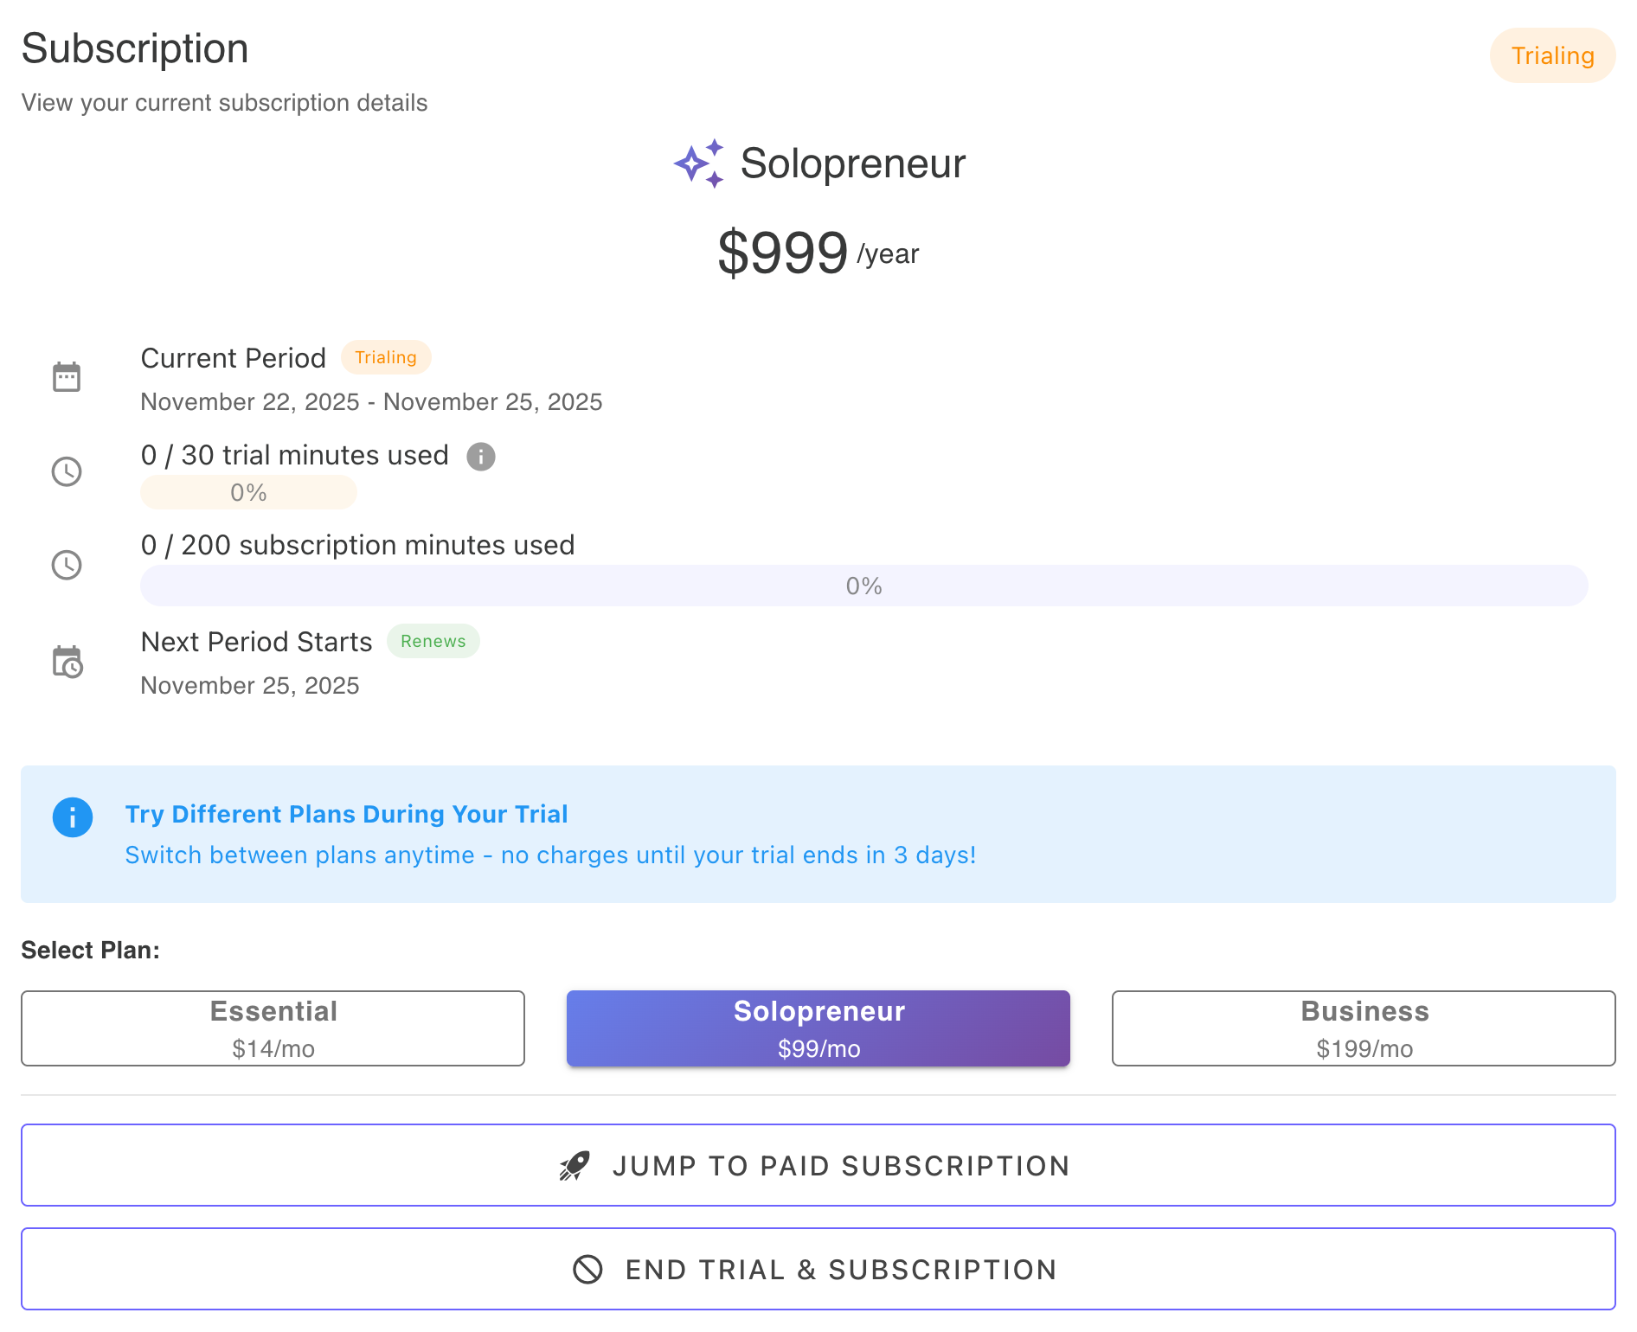Click the Trialing badge near Current Period
The width and height of the screenshot is (1637, 1332).
[386, 357]
